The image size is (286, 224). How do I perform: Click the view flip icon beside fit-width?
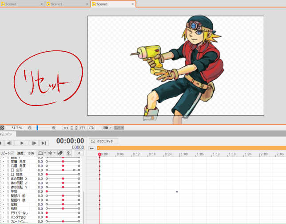click(91, 128)
